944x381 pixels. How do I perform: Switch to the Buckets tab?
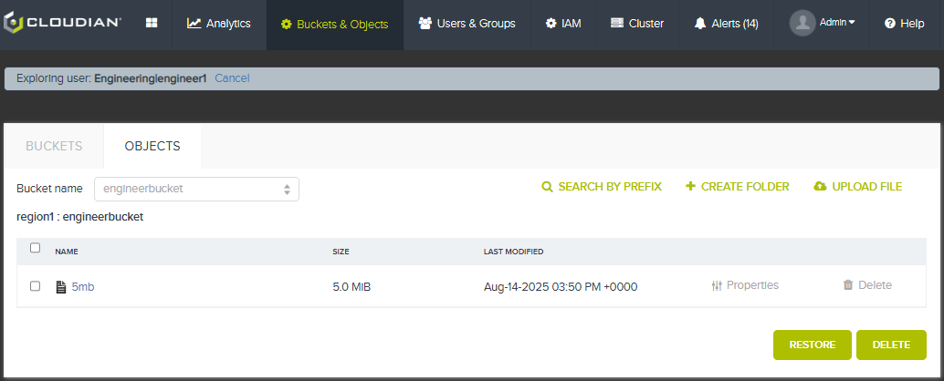coord(54,146)
